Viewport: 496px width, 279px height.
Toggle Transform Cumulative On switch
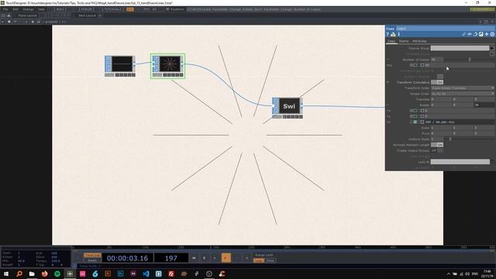coord(437,82)
